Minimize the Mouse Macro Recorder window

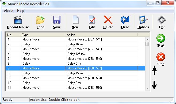(x=151, y=3)
